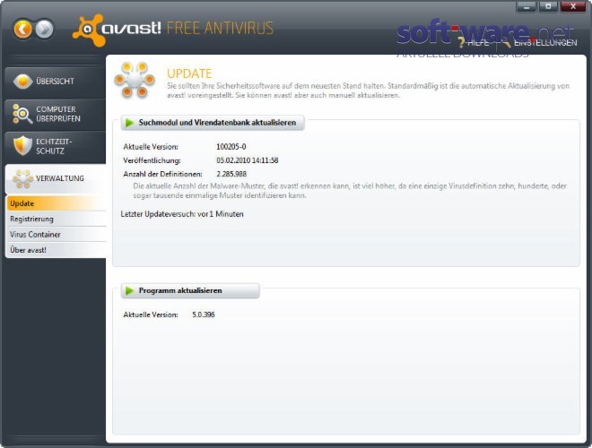This screenshot has width=592, height=448.
Task: Go back with the orange back arrow
Action: click(22, 29)
